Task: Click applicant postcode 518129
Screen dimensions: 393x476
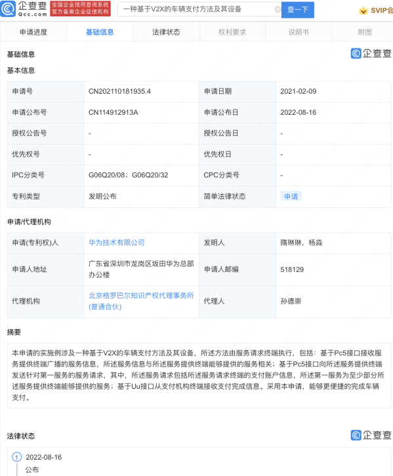Action: [x=292, y=269]
